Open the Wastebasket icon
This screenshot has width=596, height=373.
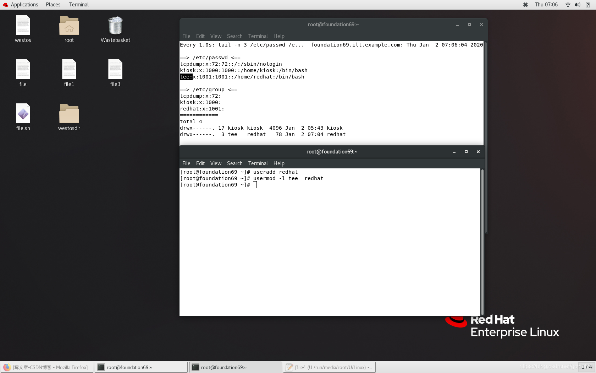115,29
